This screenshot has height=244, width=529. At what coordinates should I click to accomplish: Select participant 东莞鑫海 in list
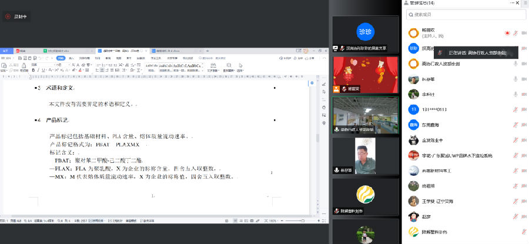pyautogui.click(x=466, y=125)
